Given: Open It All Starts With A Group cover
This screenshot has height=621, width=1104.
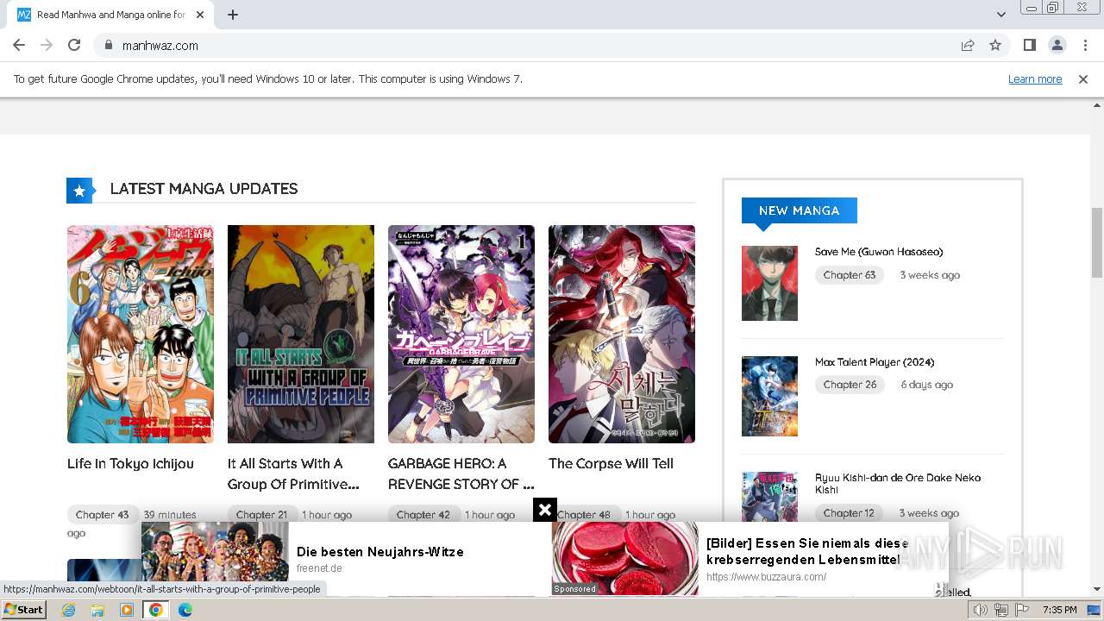Looking at the screenshot, I should point(301,334).
